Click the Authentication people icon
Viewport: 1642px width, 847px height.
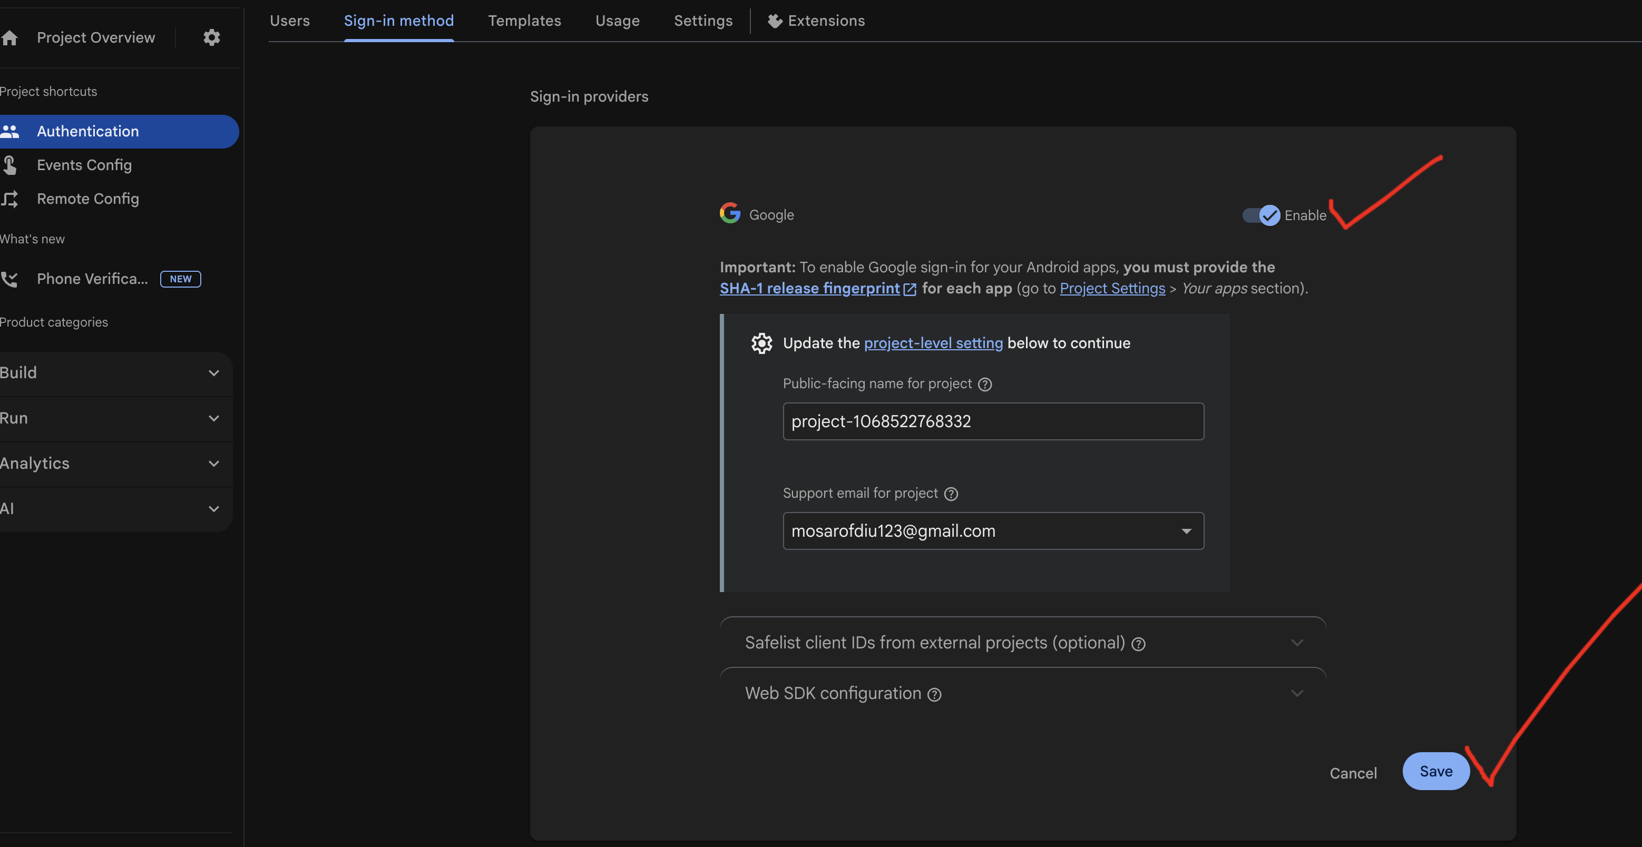[x=9, y=131]
